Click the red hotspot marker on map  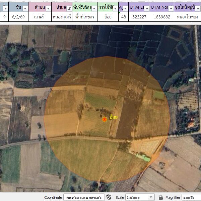click(x=105, y=119)
